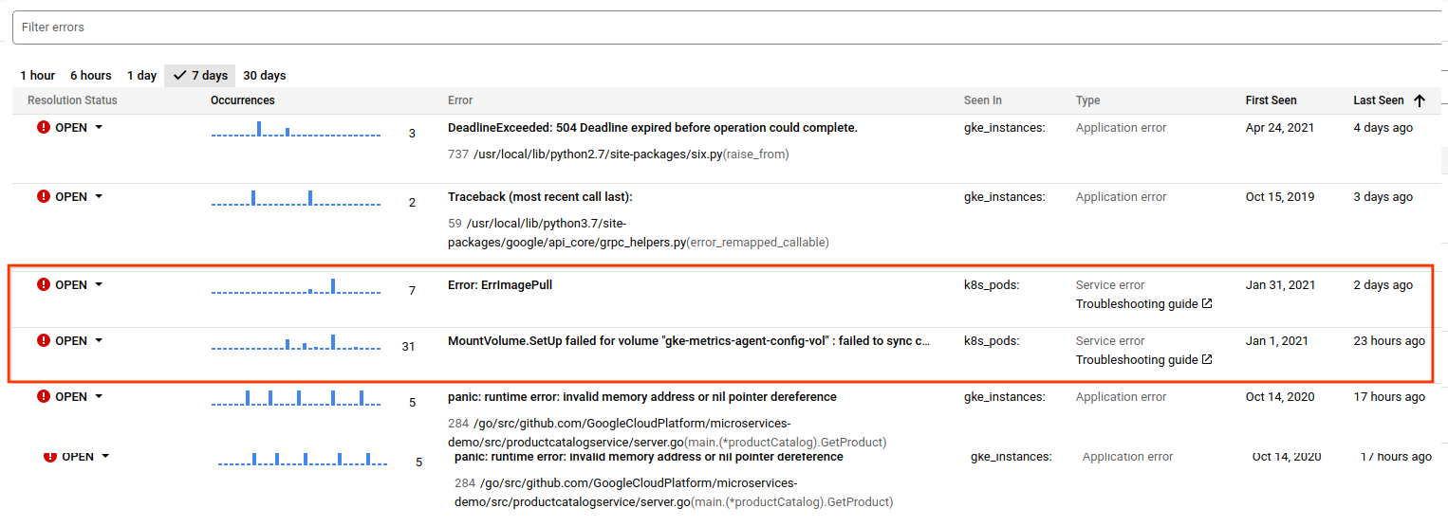Sort table by First Seen column
The height and width of the screenshot is (526, 1448).
point(1271,100)
